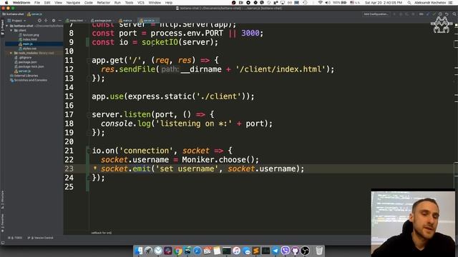The height and width of the screenshot is (257, 458).
Task: Click the rollback arrow icon in WebStorm toolbar
Action: (447, 14)
